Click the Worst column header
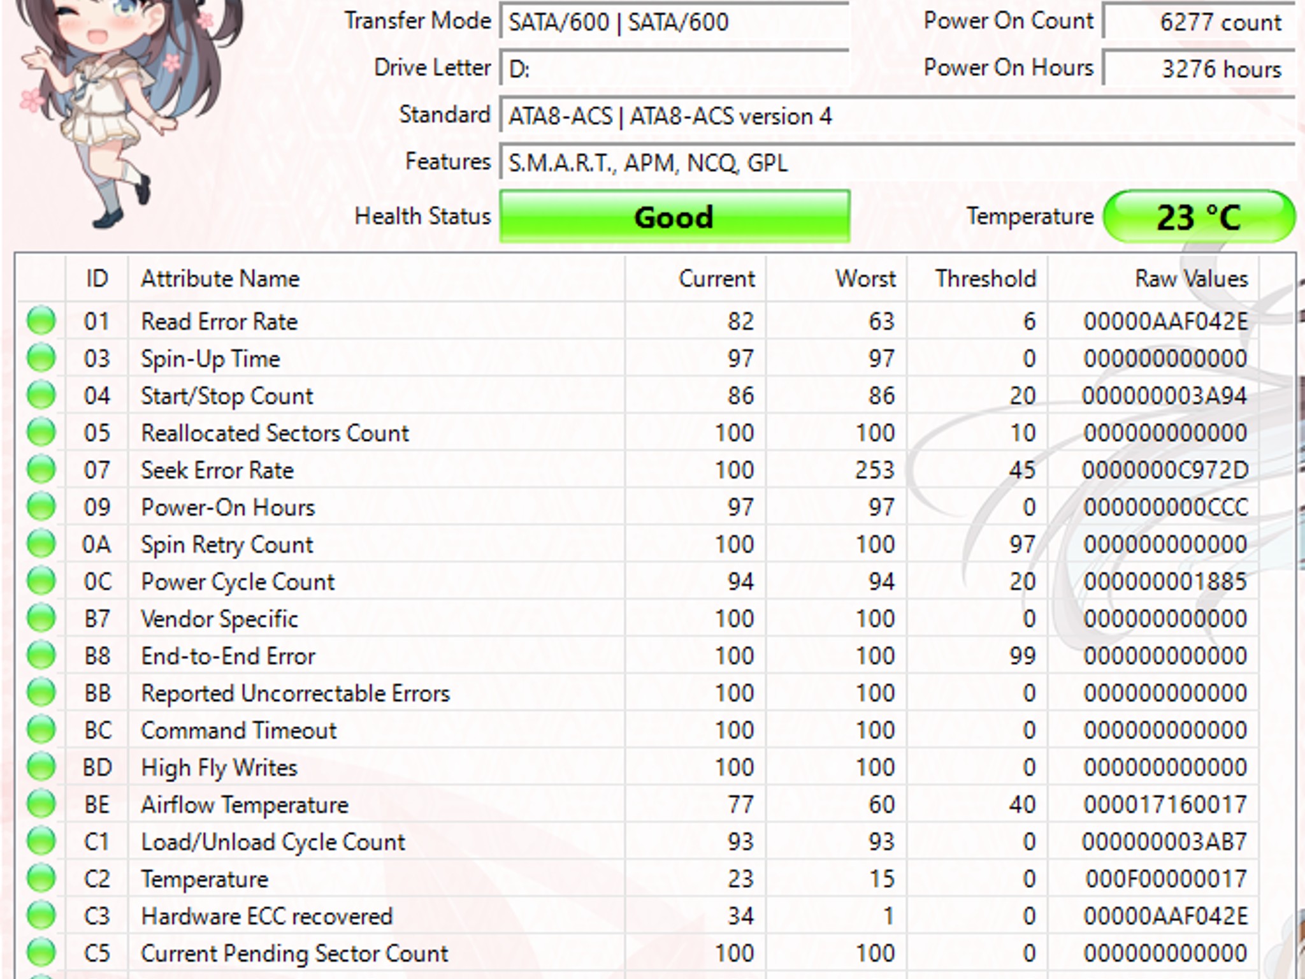 tap(837, 279)
